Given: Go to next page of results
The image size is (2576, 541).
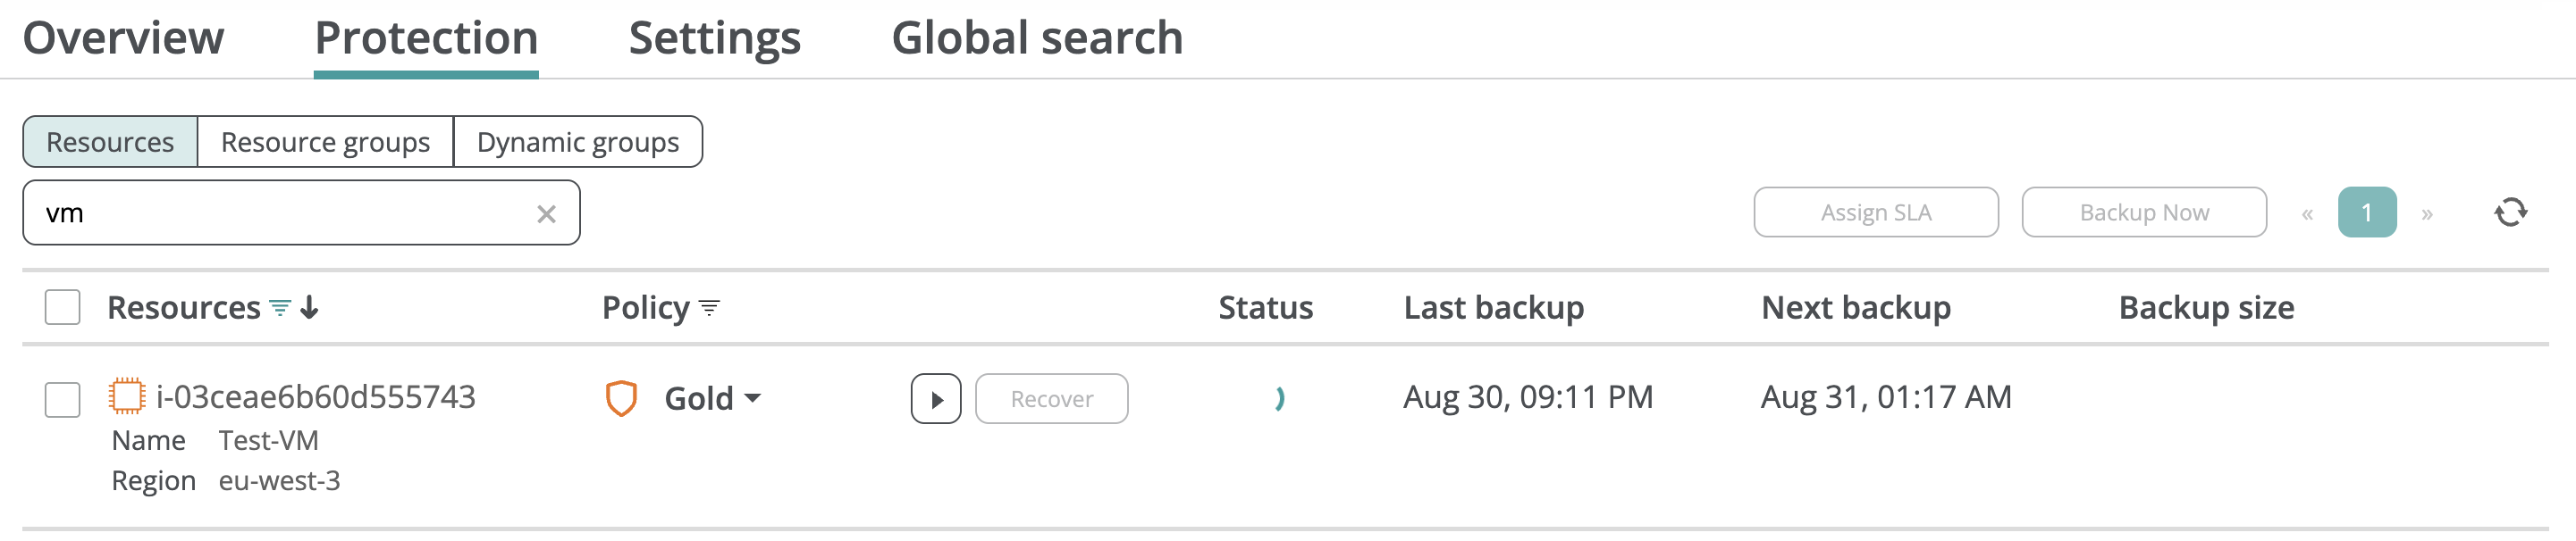Looking at the screenshot, I should point(2427,213).
